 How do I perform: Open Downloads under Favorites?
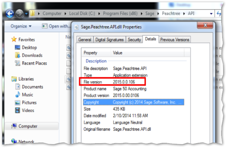tap(32, 55)
